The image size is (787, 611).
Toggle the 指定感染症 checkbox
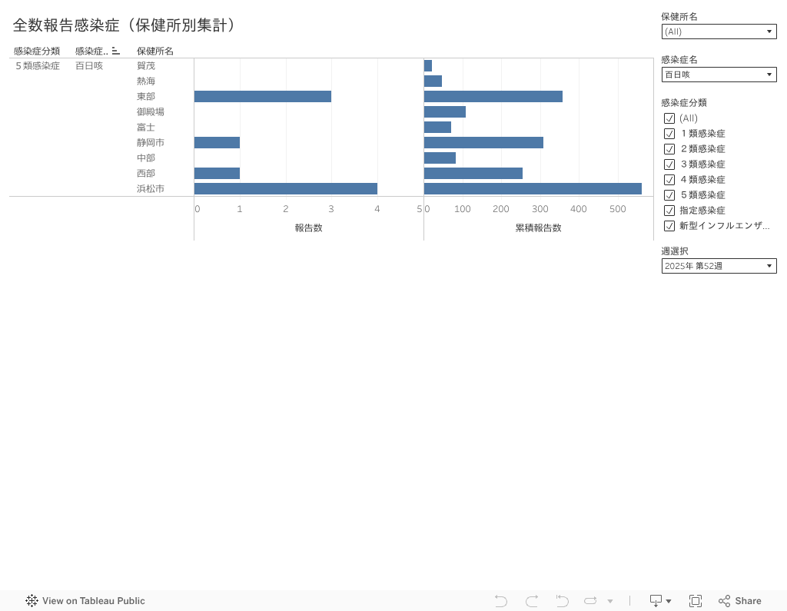(669, 211)
